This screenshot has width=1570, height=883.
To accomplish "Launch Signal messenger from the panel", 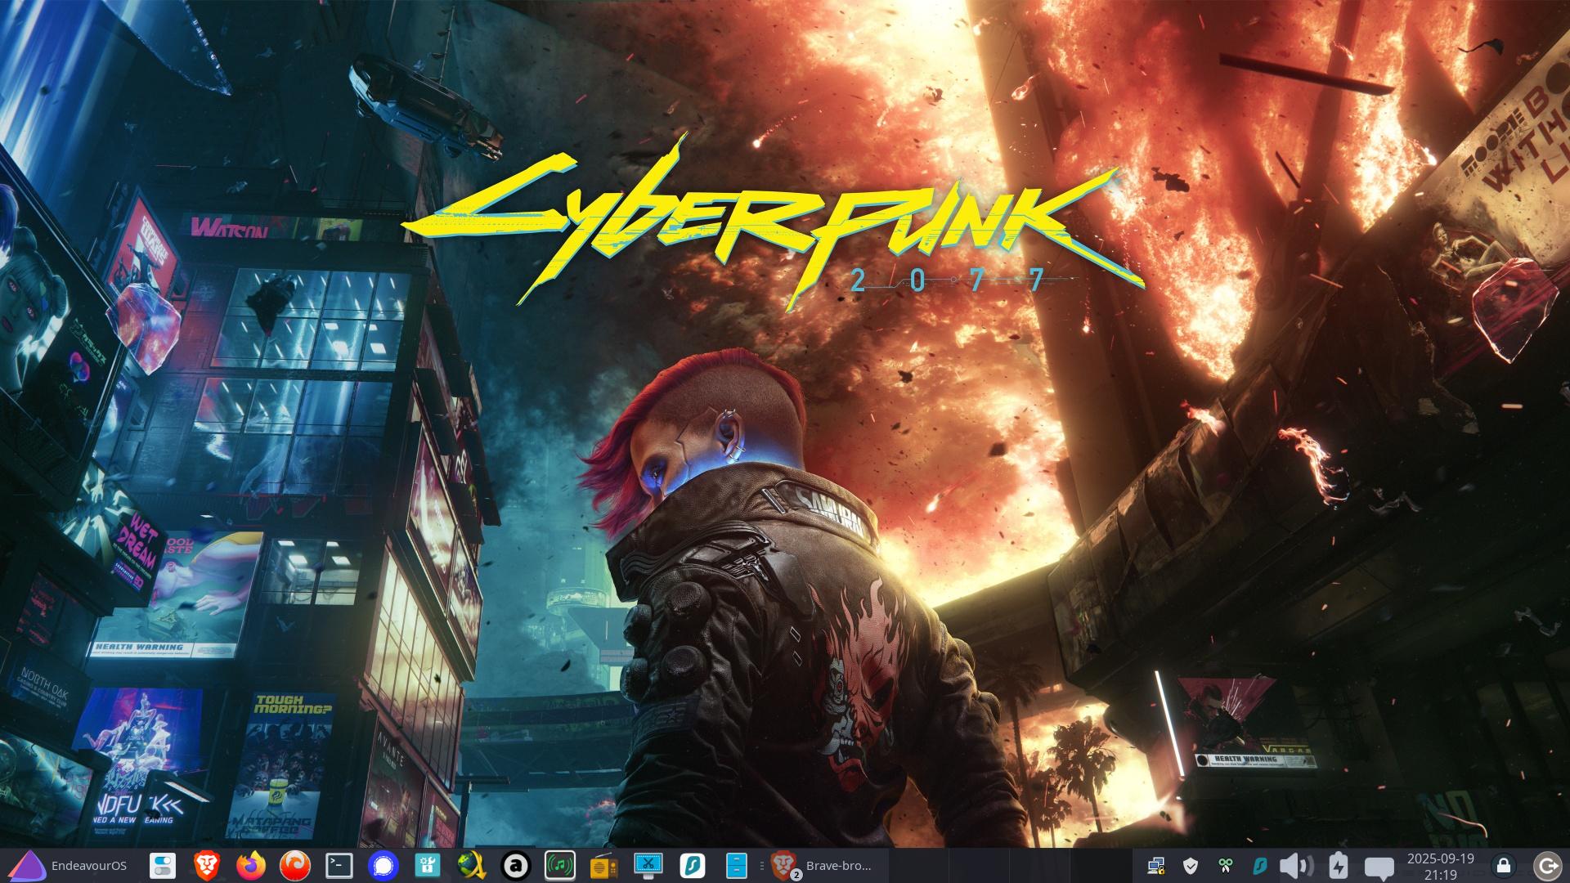I will [x=384, y=865].
